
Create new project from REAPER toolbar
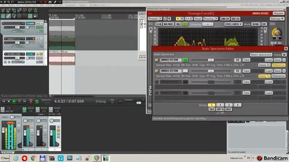(x=3, y=10)
